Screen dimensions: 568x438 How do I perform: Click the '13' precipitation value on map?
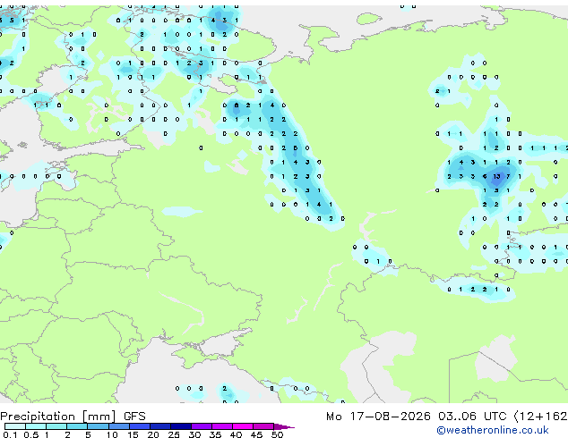496,176
